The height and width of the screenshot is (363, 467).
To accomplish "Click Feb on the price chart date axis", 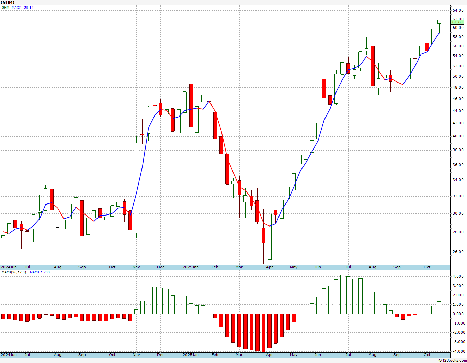I will click(x=215, y=267).
